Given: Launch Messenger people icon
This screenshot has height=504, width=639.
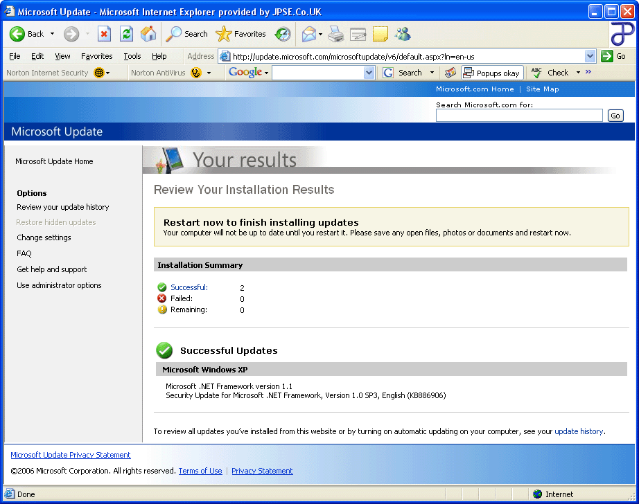Looking at the screenshot, I should [403, 34].
